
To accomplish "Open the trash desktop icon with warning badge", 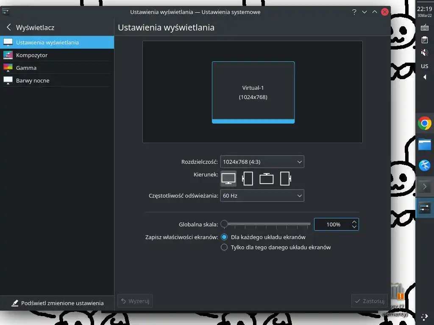I will coord(398,292).
